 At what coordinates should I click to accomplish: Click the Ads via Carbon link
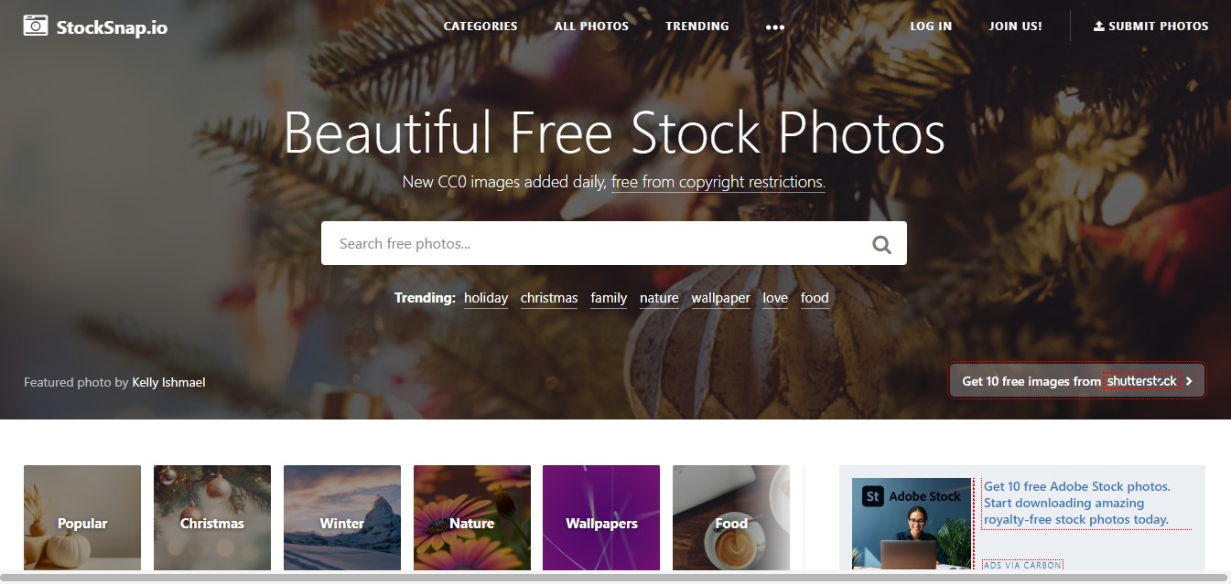tap(1022, 565)
